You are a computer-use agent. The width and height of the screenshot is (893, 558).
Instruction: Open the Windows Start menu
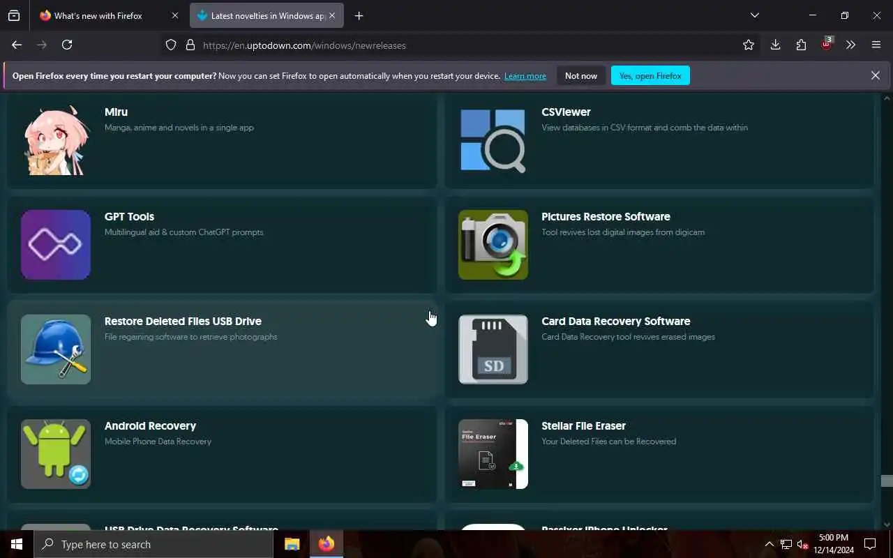17,544
